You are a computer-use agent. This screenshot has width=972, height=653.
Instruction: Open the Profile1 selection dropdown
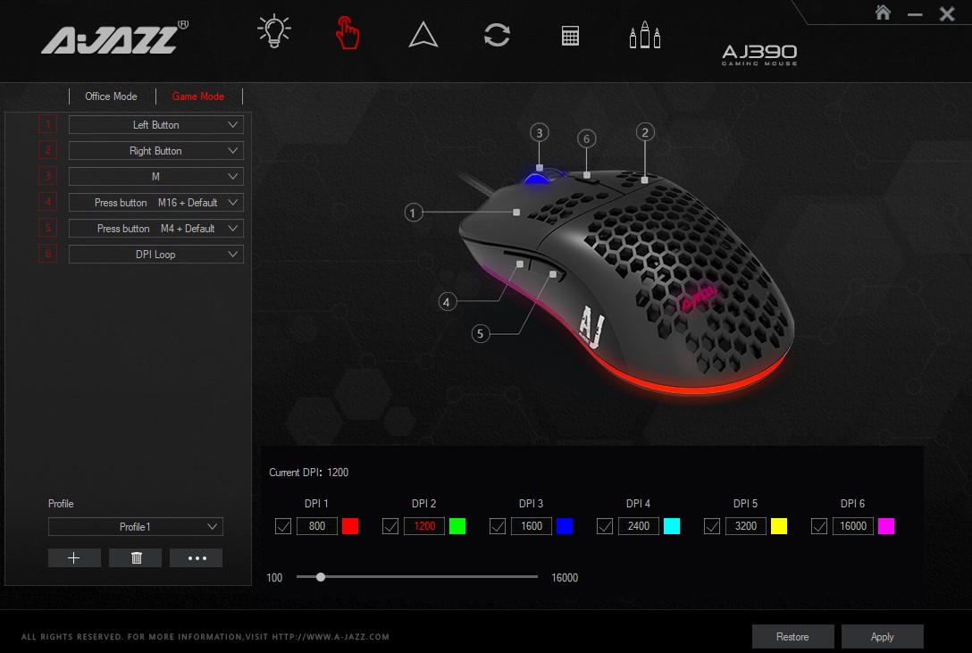[135, 526]
